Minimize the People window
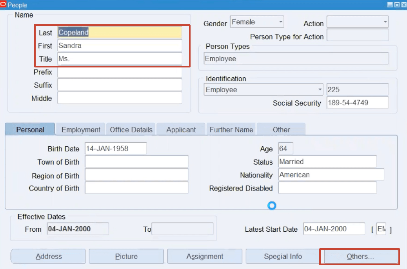Viewport: 407px width, 269px height. [390, 5]
